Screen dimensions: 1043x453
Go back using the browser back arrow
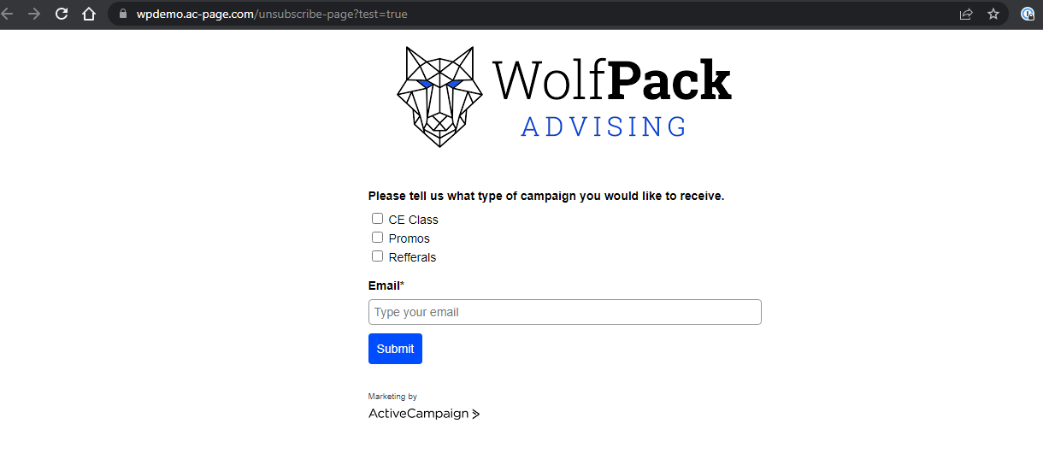8,14
